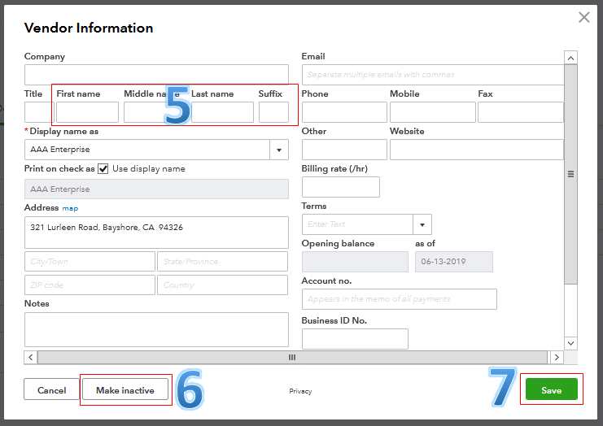
Task: Click the Notes text area
Action: pyautogui.click(x=156, y=329)
